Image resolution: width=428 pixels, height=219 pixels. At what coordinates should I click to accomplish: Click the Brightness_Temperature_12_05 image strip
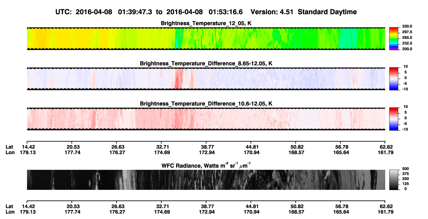pos(206,38)
